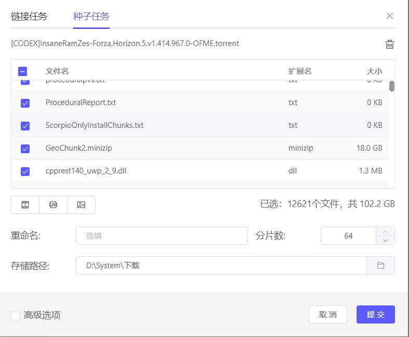
Task: Cancel with the 取消 button
Action: tap(328, 314)
